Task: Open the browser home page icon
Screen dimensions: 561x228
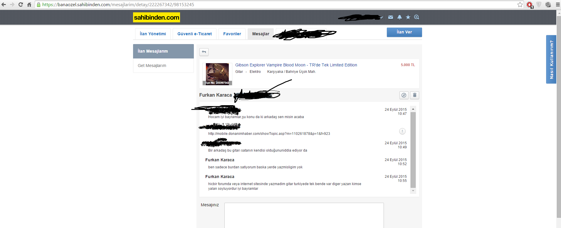Action: (x=29, y=4)
